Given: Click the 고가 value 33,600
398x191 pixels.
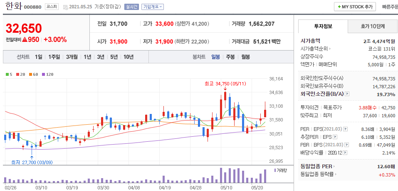Looking at the screenshot, I should tap(164, 24).
